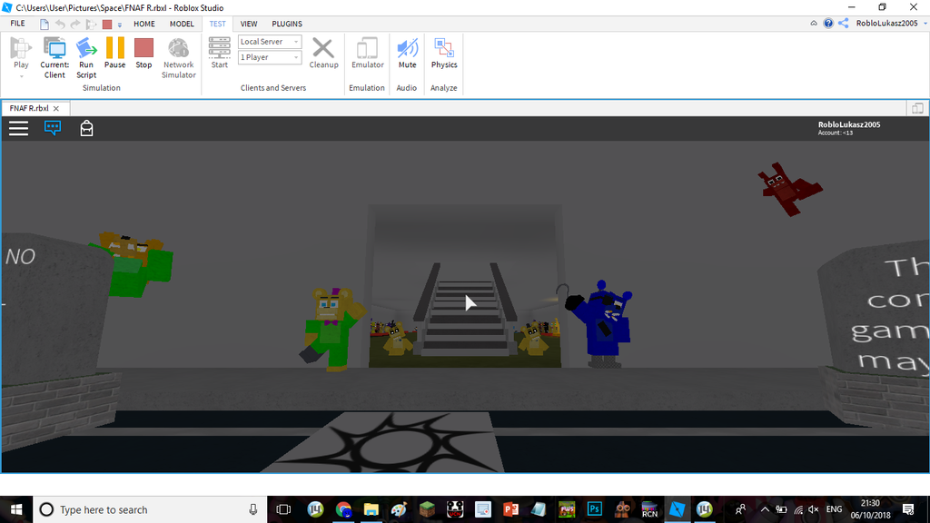
Task: Click the Redo arrow in quick access
Action: coord(75,25)
